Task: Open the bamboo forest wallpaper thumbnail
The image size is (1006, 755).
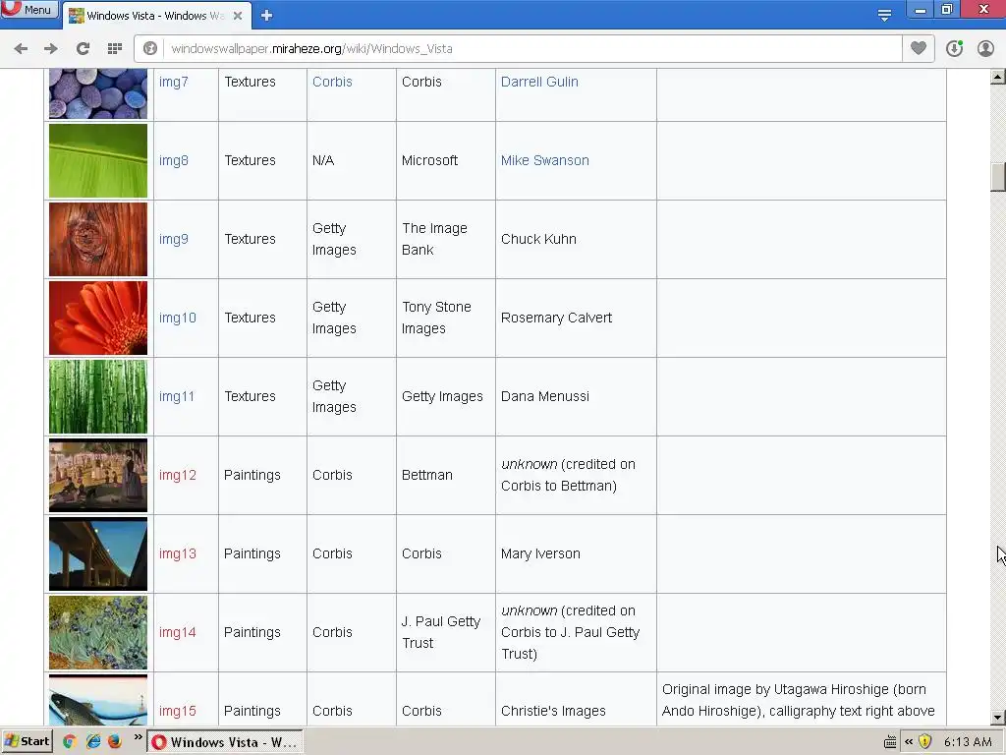Action: pyautogui.click(x=98, y=397)
